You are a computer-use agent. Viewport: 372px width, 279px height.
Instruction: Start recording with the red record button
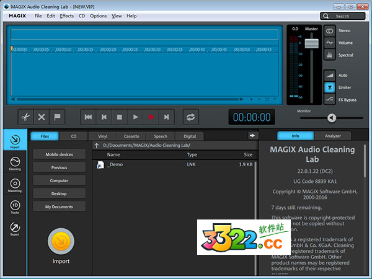coord(151,117)
